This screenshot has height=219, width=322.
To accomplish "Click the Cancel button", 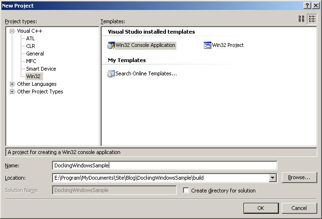I will [299, 208].
